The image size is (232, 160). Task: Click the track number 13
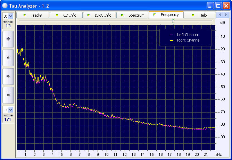(8, 26)
